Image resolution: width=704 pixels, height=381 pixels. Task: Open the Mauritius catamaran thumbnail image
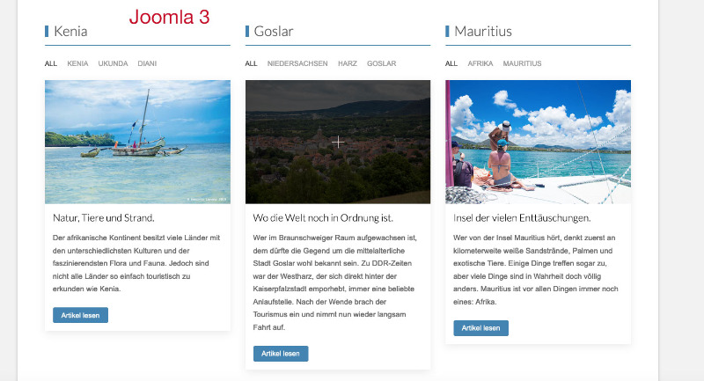pyautogui.click(x=538, y=142)
